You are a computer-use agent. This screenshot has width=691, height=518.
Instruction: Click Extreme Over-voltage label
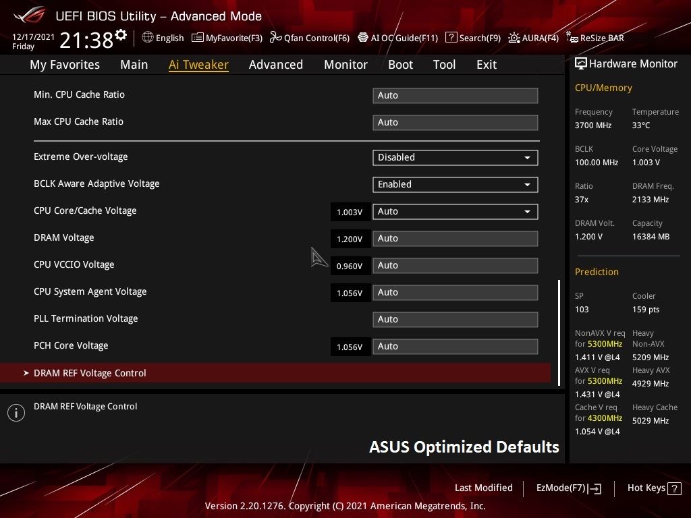pyautogui.click(x=81, y=156)
